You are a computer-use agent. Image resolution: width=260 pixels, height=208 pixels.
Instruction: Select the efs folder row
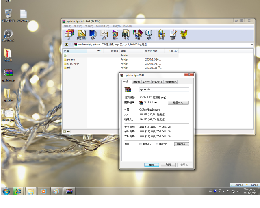tap(121, 67)
